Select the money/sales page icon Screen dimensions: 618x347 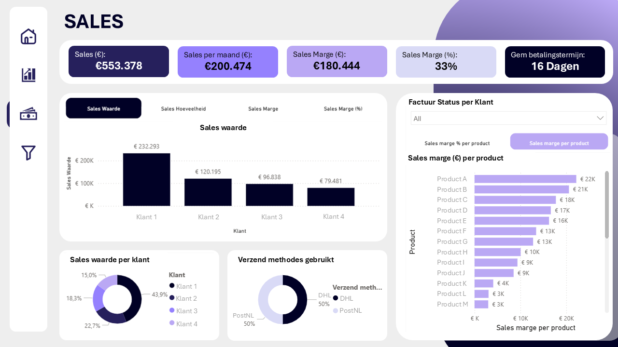(x=28, y=114)
